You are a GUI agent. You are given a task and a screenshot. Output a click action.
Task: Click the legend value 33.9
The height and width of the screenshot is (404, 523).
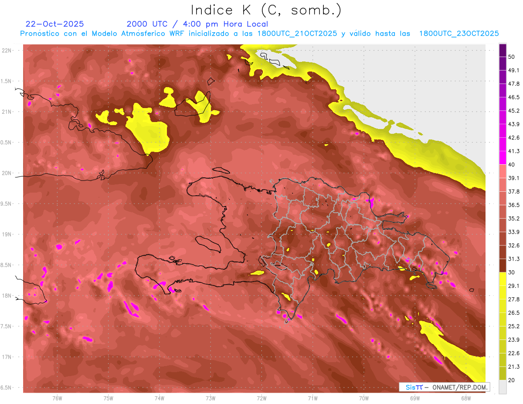[x=514, y=232]
